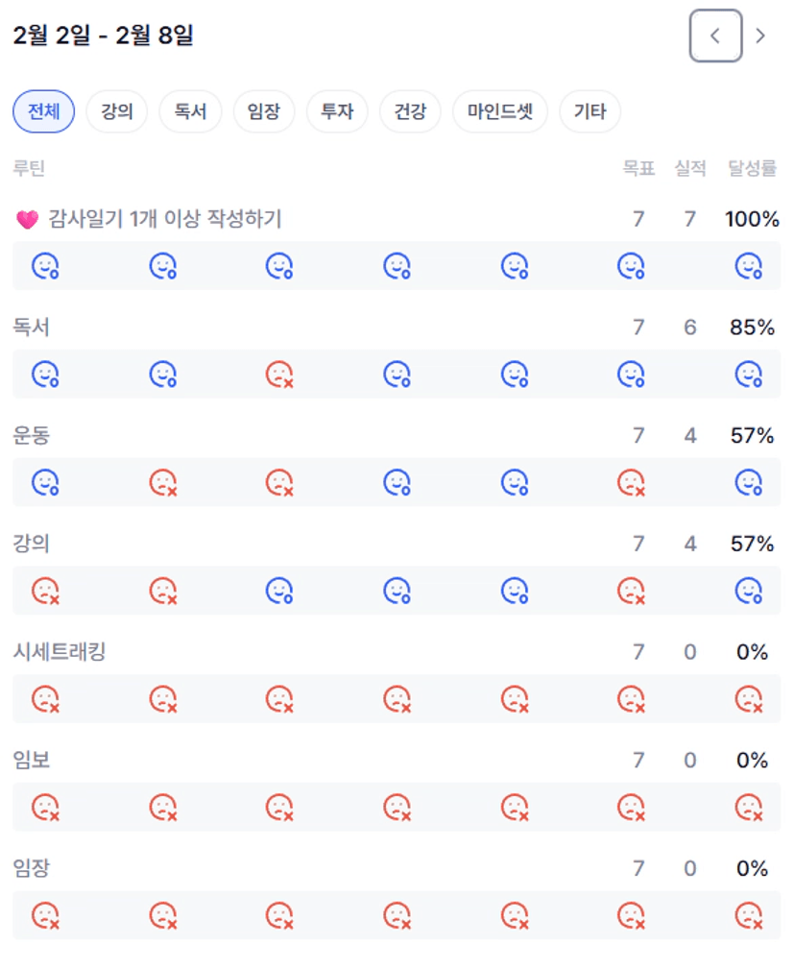Click the first day missed icon for 강의 routine

coord(45,591)
